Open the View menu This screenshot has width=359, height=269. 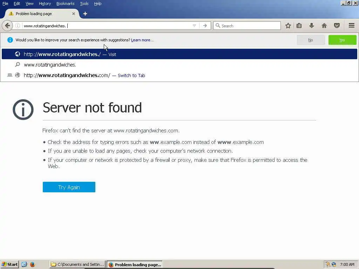(x=29, y=4)
